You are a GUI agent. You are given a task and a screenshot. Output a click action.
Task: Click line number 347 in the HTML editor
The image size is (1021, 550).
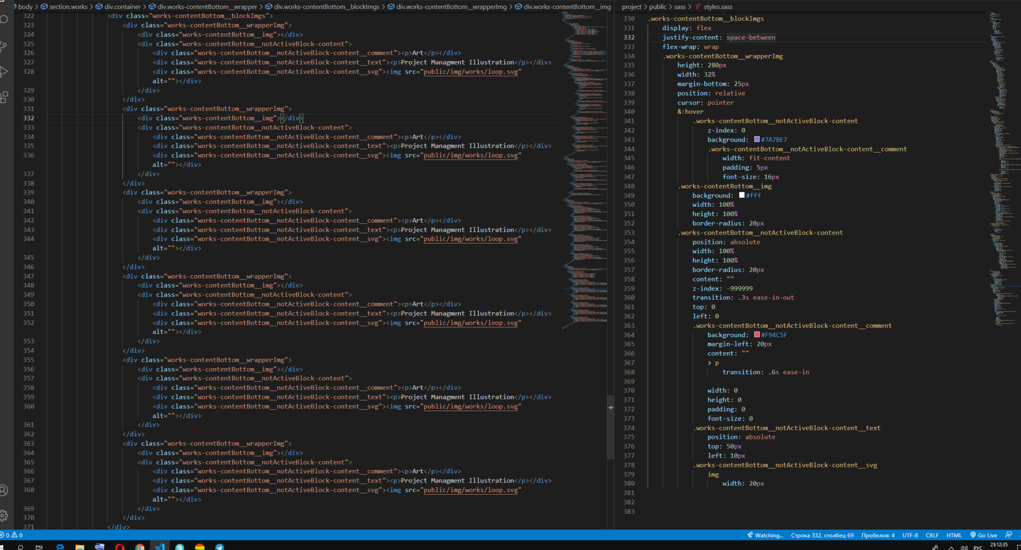tap(28, 276)
